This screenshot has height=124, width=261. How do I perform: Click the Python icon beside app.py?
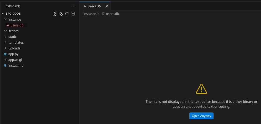click(x=5, y=54)
